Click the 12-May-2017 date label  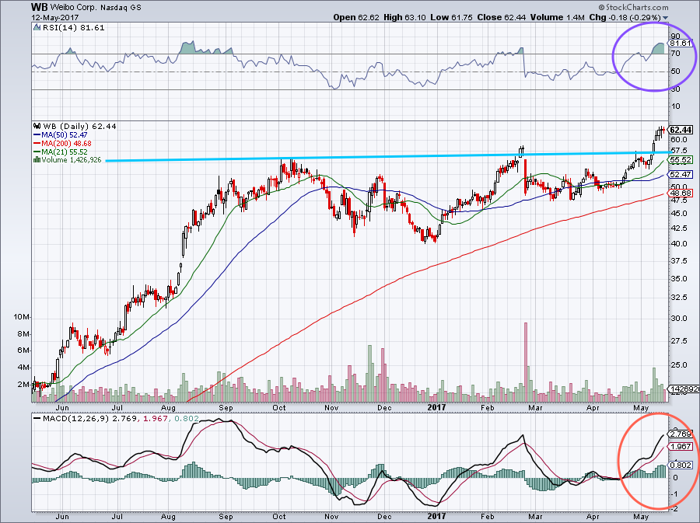[x=55, y=17]
